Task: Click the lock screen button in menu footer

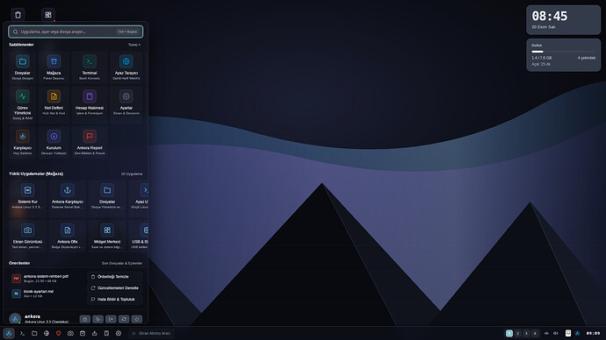Action: 85,319
